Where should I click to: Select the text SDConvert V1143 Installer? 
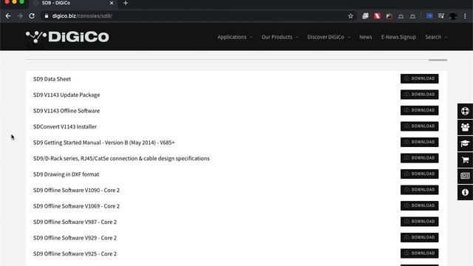tap(65, 126)
